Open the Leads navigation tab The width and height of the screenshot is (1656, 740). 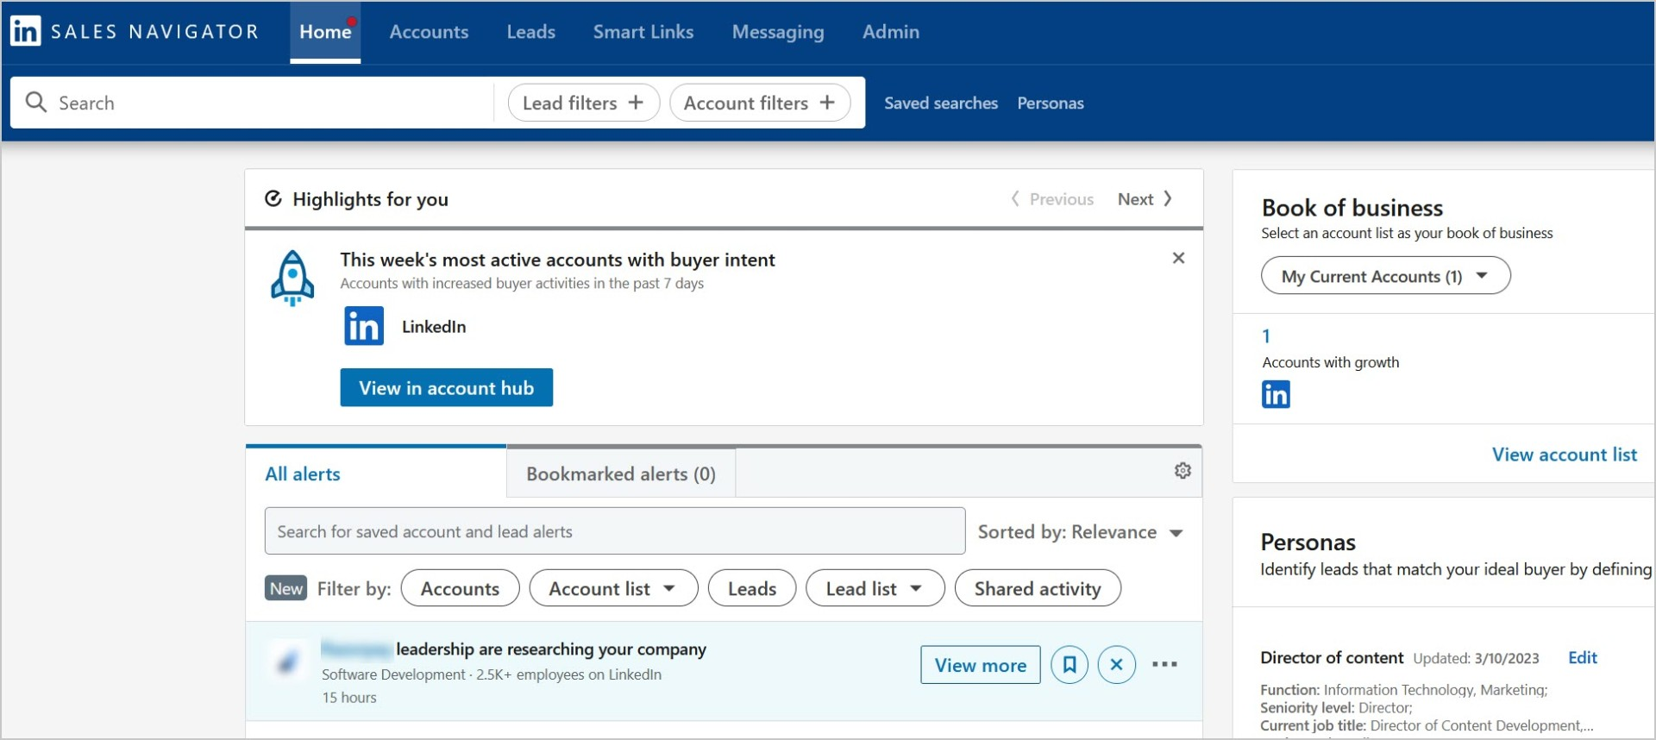click(x=531, y=32)
